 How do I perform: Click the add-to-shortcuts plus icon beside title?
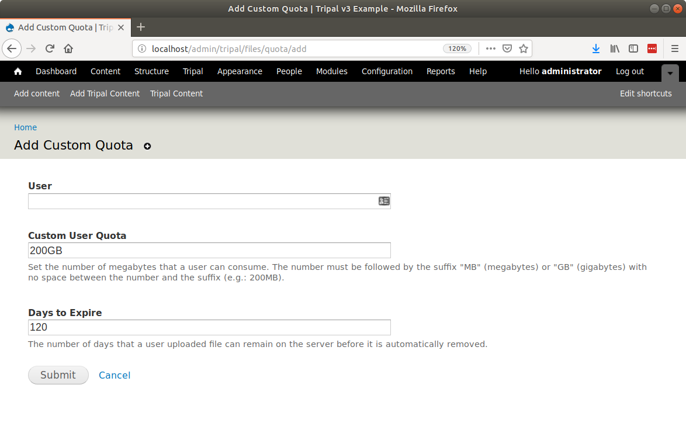pos(147,146)
